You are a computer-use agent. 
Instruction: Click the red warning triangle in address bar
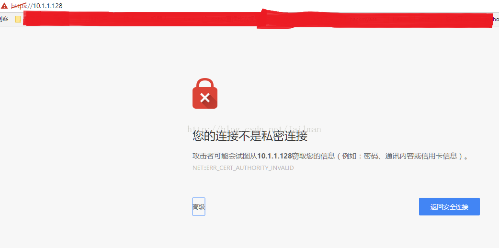tap(4, 5)
